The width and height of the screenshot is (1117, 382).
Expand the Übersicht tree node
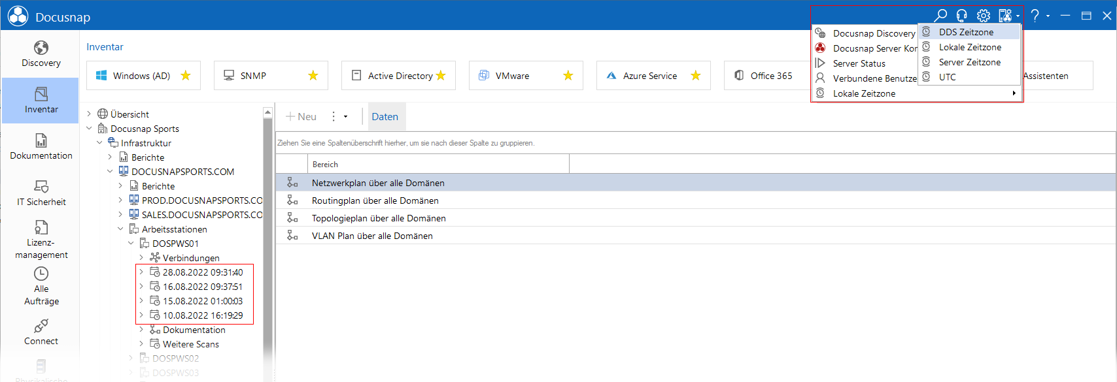pos(89,114)
